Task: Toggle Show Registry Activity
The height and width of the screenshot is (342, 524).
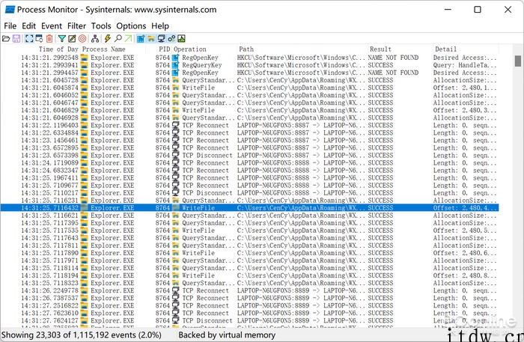Action: coord(141,39)
